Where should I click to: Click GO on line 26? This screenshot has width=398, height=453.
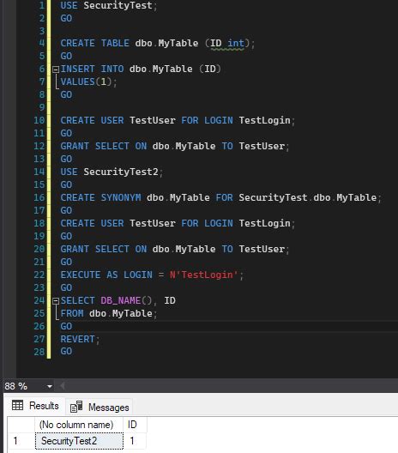pyautogui.click(x=66, y=327)
